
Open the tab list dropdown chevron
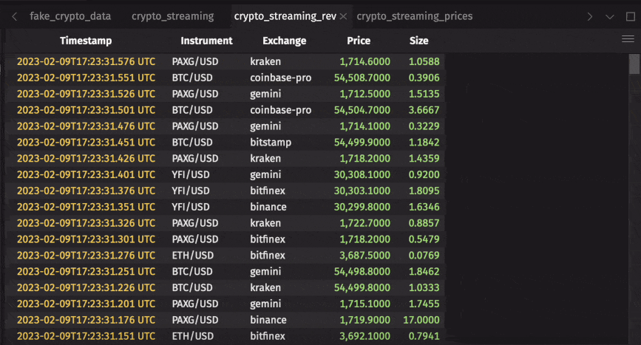click(610, 16)
